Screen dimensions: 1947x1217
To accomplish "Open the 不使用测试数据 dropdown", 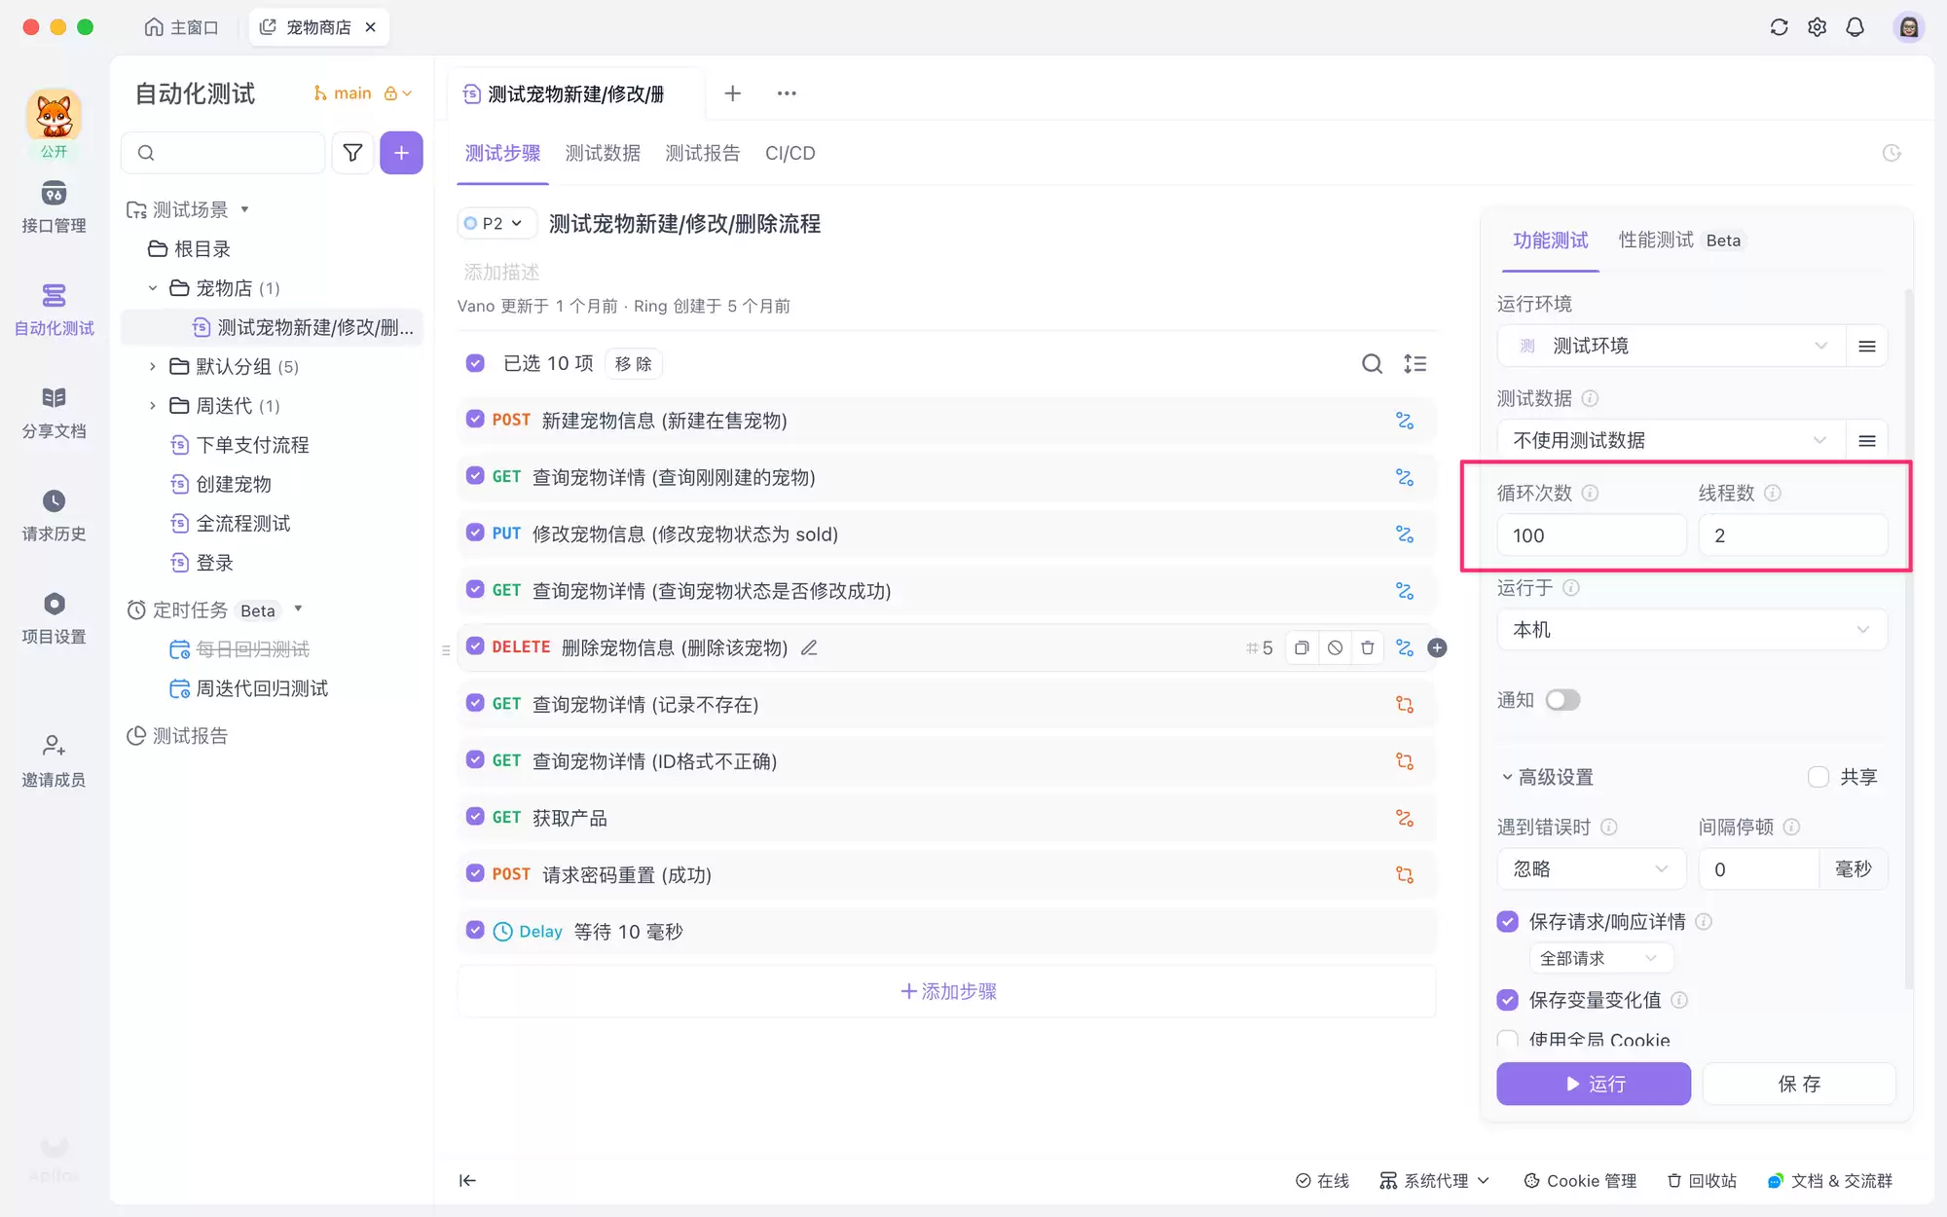I will tap(1671, 440).
